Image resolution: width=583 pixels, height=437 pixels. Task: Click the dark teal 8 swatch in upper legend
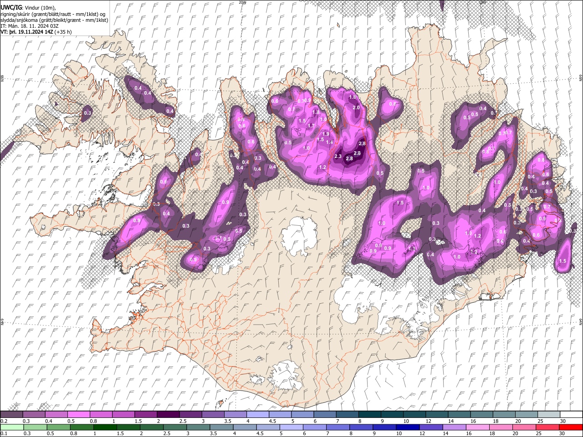click(x=369, y=414)
